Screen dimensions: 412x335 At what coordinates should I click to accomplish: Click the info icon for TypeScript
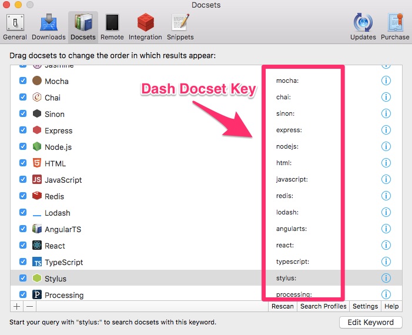click(386, 262)
